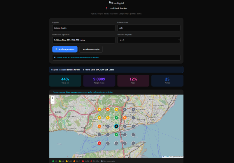This screenshot has height=163, width=234.
Task: Click the dark red 51–100+ legend swatch
Action: (x=91, y=161)
